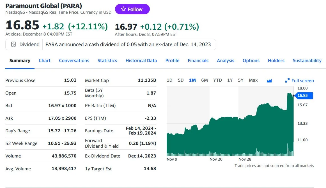The image size is (326, 188).
Task: Select the blue area-chart style icon
Action: click(269, 81)
